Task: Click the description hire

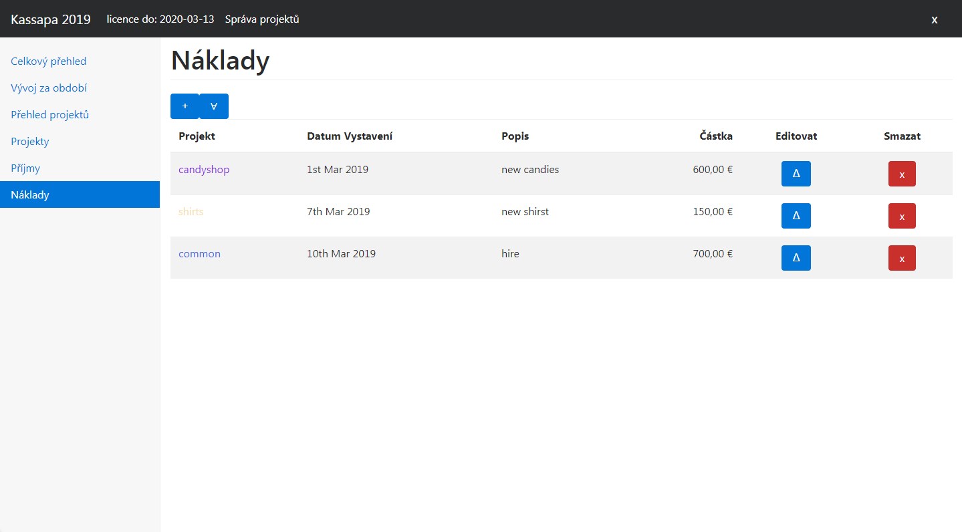Action: pyautogui.click(x=510, y=254)
